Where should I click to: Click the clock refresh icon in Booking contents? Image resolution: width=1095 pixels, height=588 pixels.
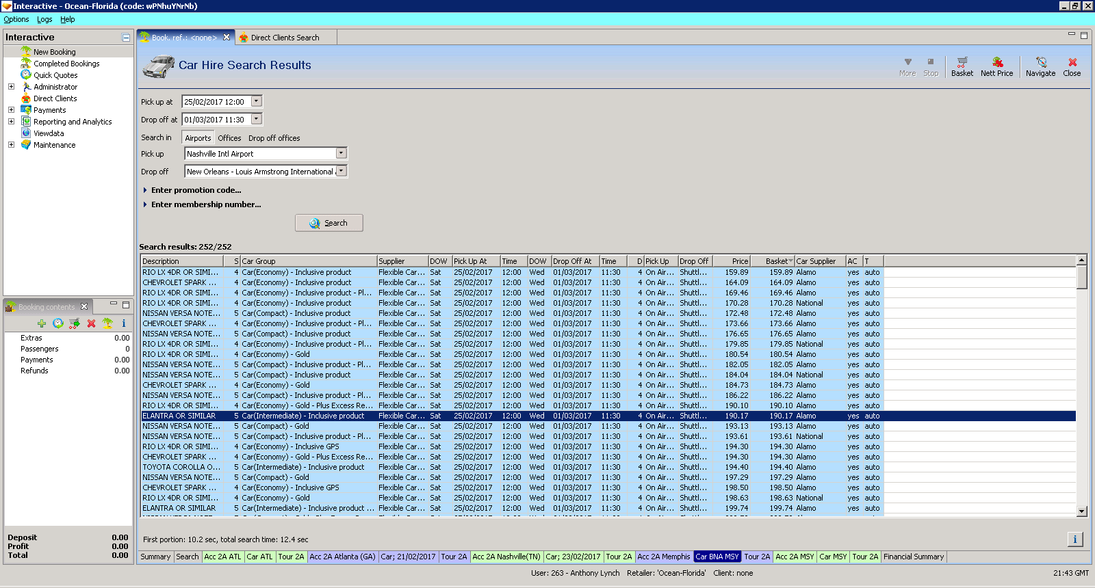click(58, 323)
